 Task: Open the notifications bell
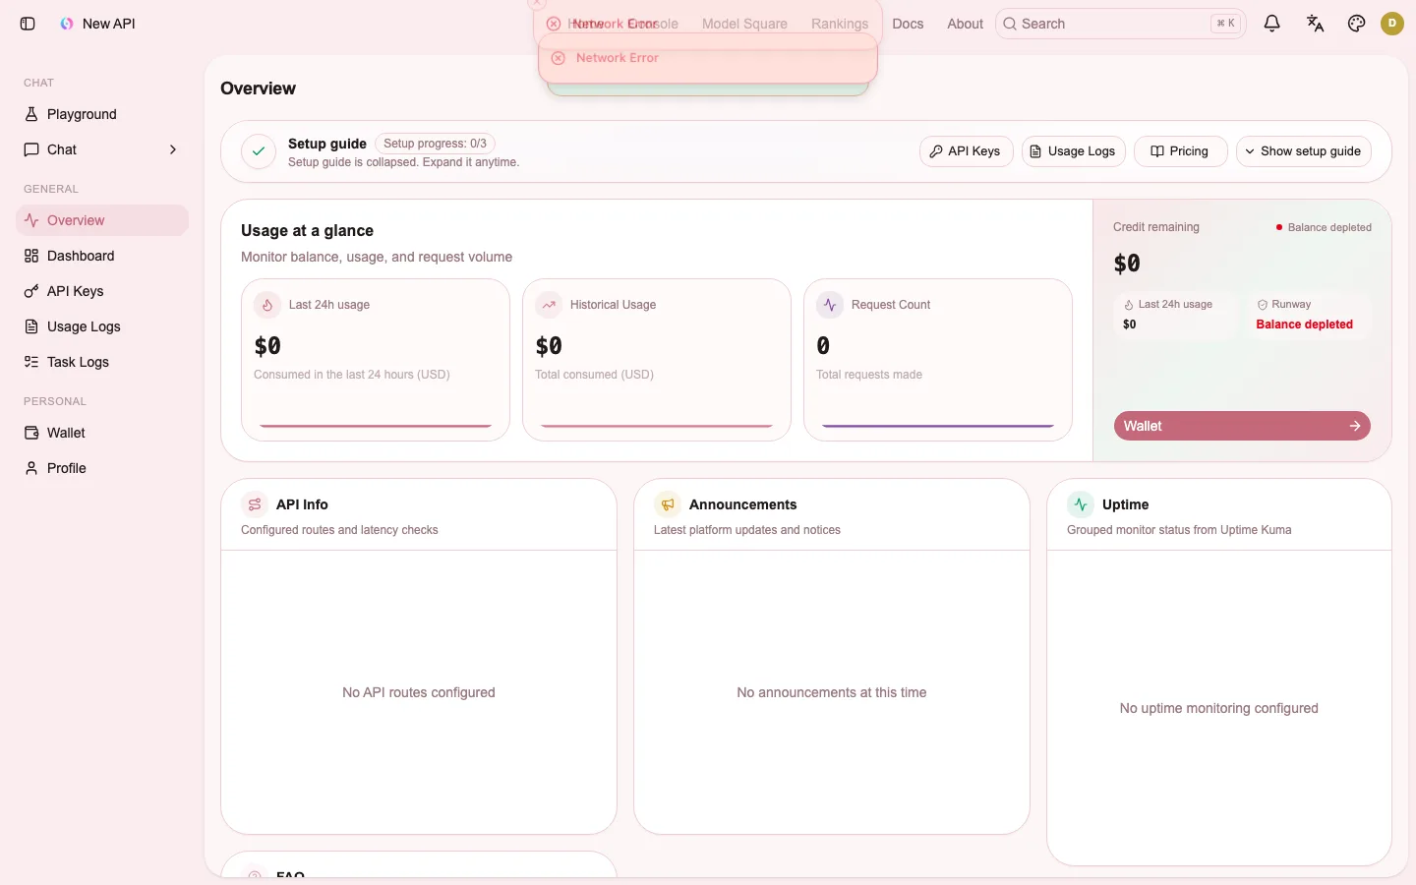(x=1272, y=24)
